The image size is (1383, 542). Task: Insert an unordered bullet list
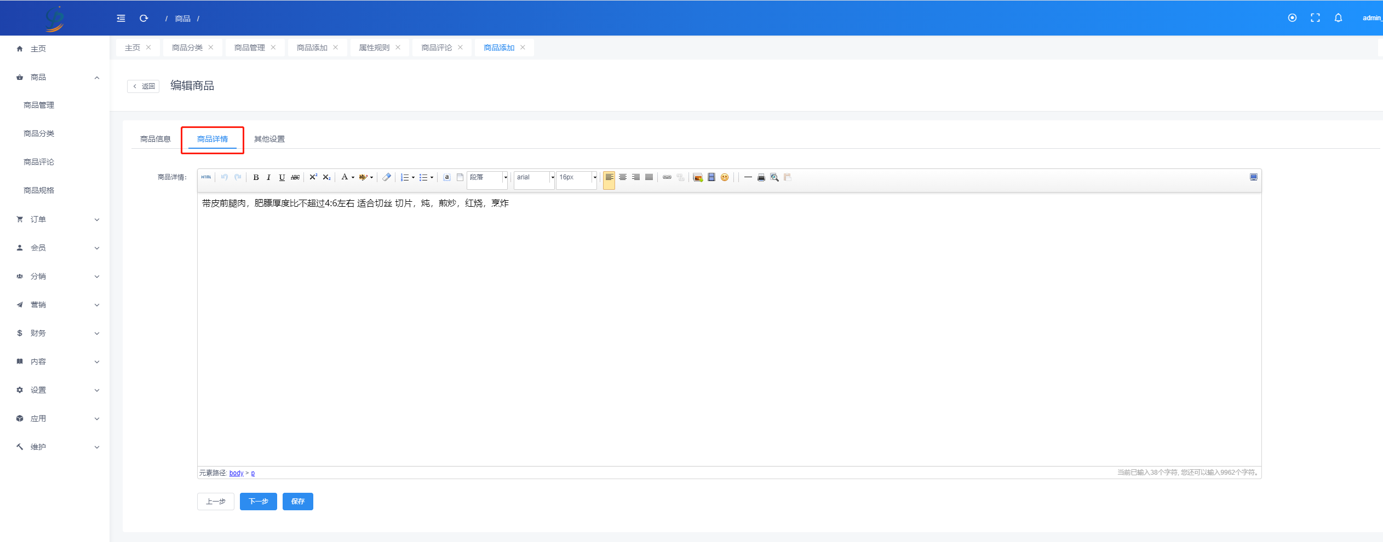point(423,177)
